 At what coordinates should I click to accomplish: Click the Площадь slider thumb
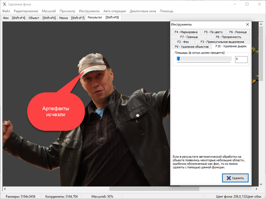[x=178, y=59]
